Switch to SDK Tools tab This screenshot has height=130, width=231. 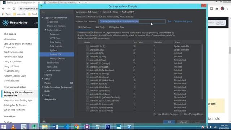100,27
